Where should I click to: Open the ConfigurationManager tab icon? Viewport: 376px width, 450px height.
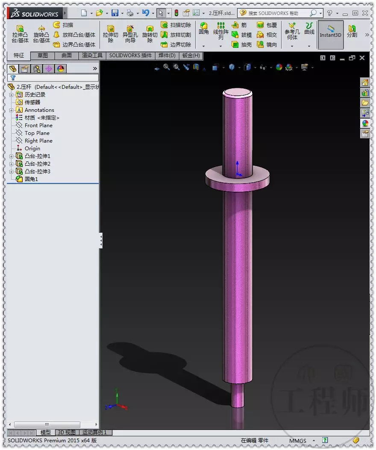click(x=37, y=69)
